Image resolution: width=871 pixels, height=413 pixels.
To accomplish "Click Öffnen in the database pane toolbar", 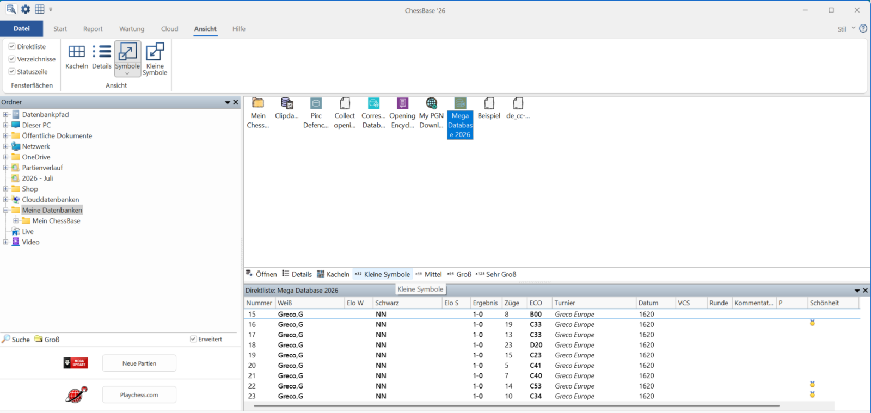I will click(x=261, y=274).
